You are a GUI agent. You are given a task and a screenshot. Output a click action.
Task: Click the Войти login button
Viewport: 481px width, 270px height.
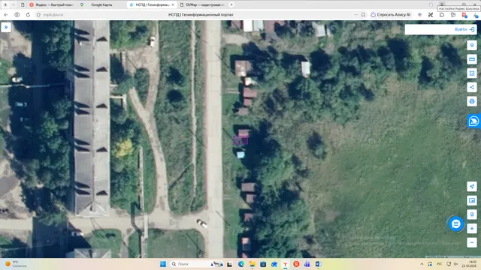464,29
